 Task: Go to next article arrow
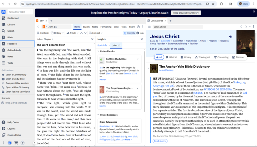(85, 33)
